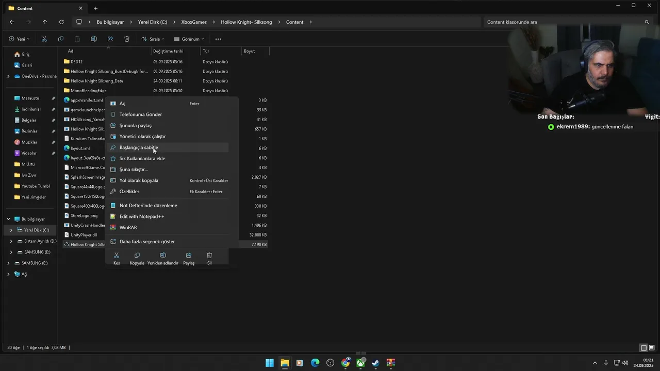Viewport: 660px width, 371px height.
Task: Click Hollow Knight- Silksong breadcrumb
Action: click(x=246, y=22)
